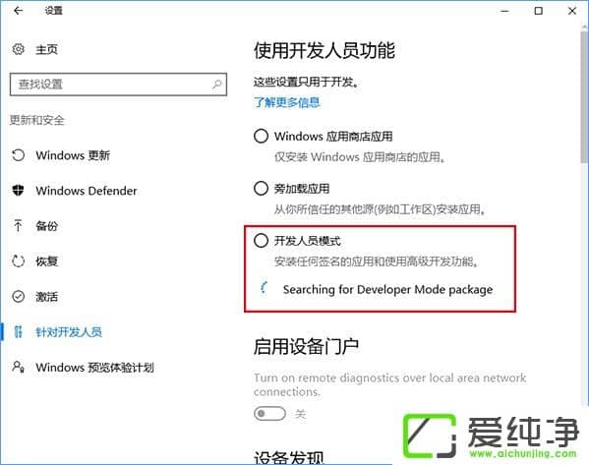
Task: Select the Windows 更新 refresh icon
Action: coord(18,155)
